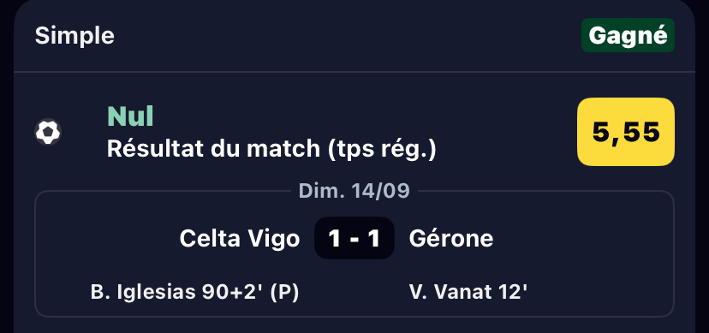Click the green Nul selection text

click(x=130, y=116)
